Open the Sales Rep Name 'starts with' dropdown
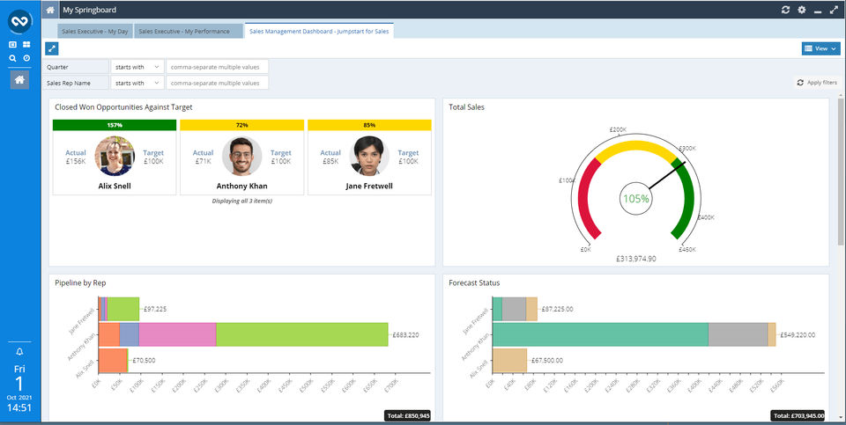The width and height of the screenshot is (846, 425). [137, 83]
